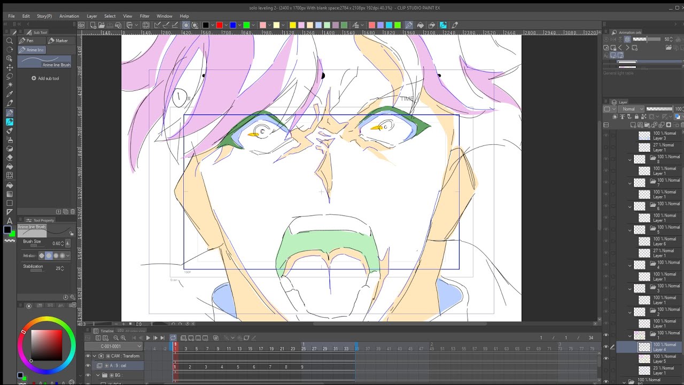Viewport: 684px width, 385px height.
Task: Select cel 5 on the timeline
Action: [x=238, y=367]
